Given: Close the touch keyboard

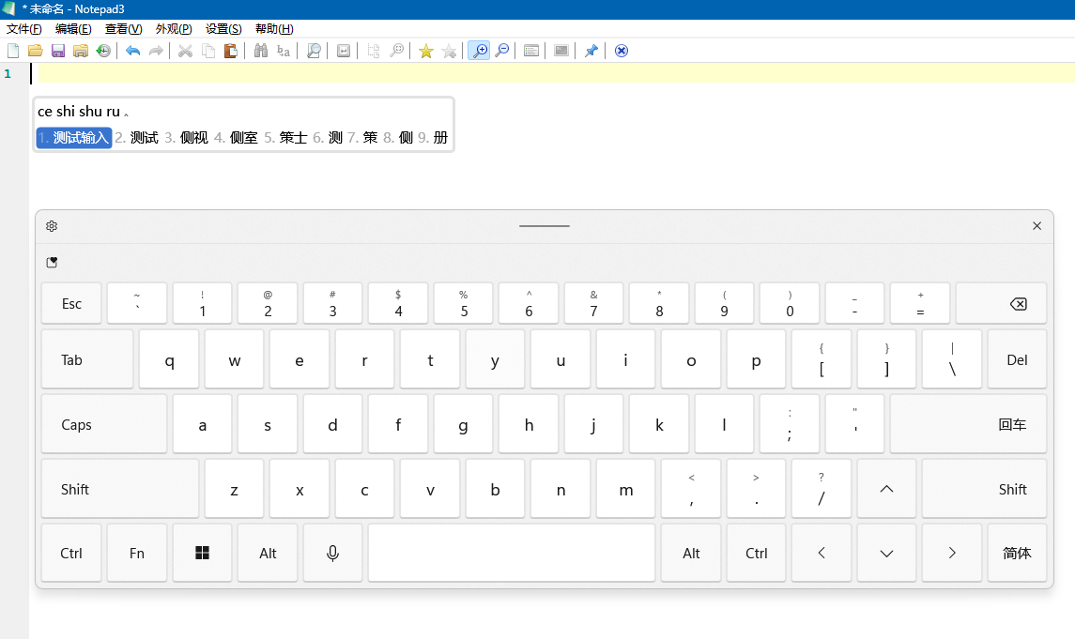Looking at the screenshot, I should tap(1037, 226).
